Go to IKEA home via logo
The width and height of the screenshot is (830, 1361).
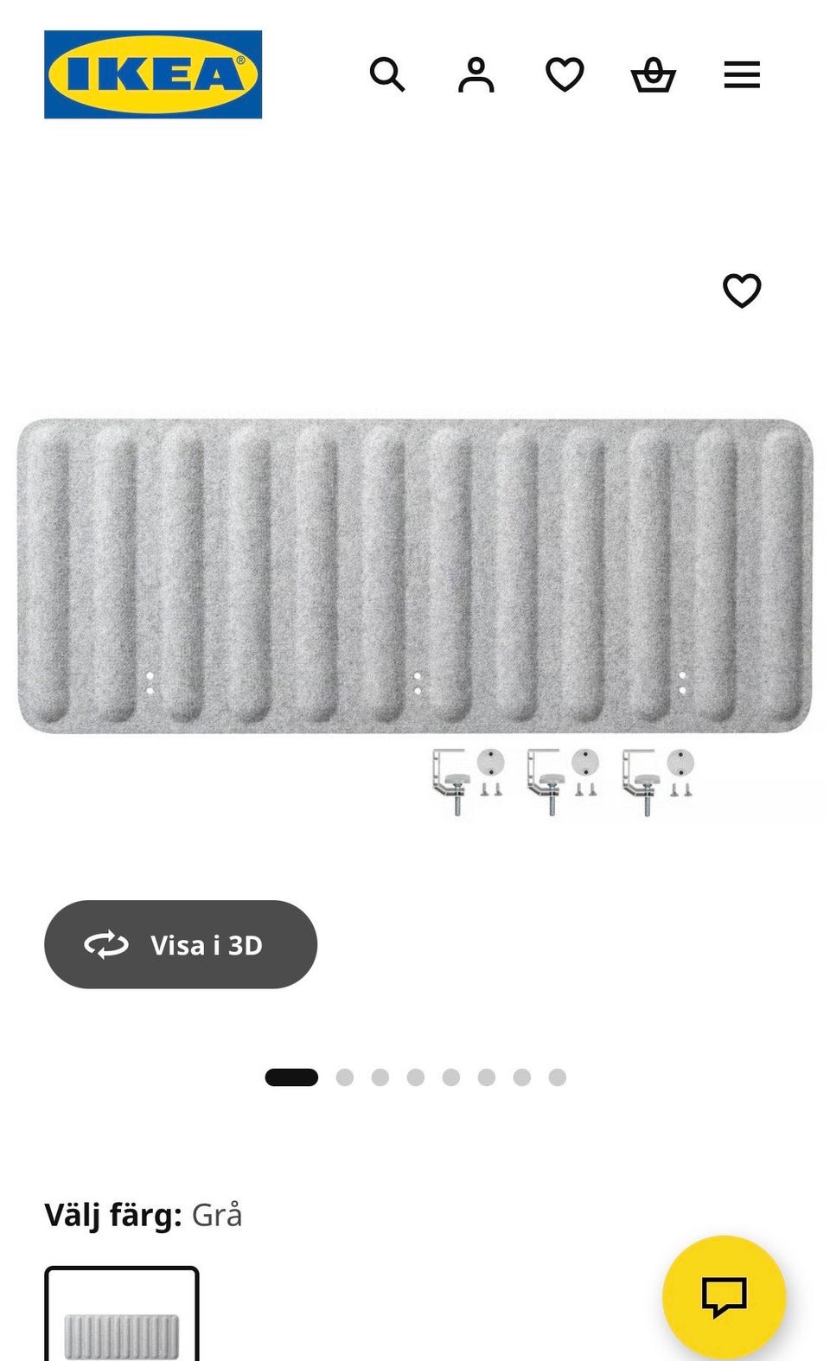point(153,74)
